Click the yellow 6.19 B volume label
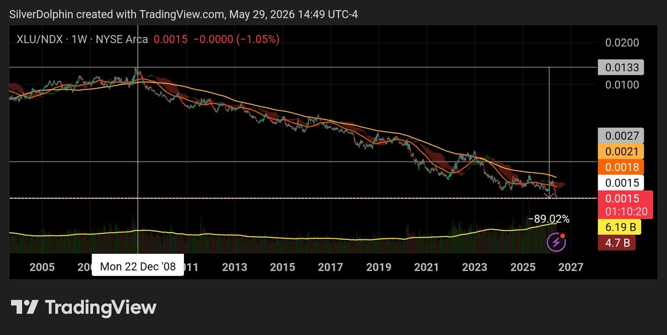The image size is (667, 335). click(620, 226)
